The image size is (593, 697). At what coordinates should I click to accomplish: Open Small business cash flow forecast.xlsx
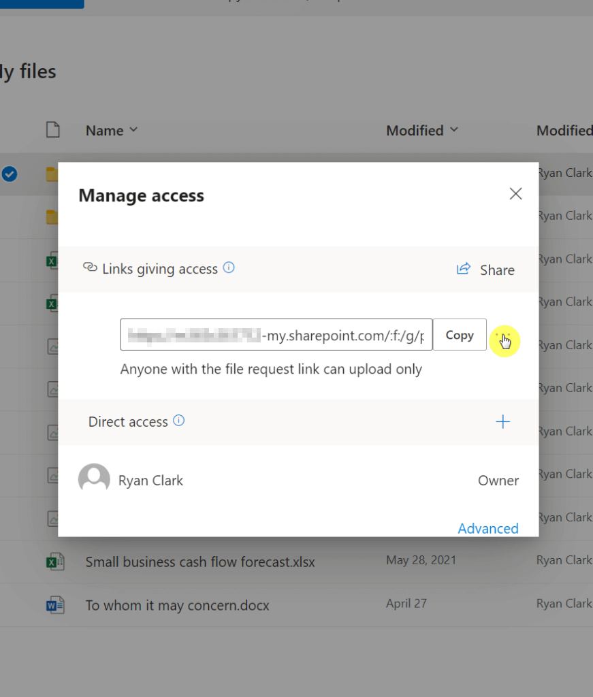[200, 562]
